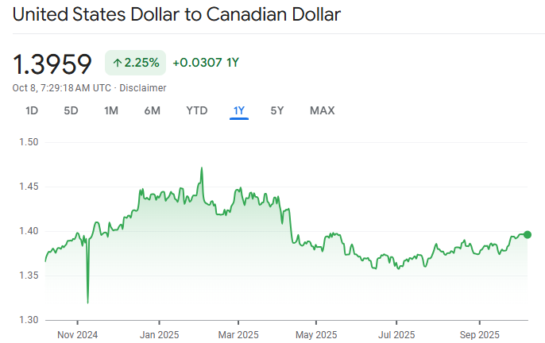
Task: Click the 1.50 y-axis label
Action: [29, 142]
